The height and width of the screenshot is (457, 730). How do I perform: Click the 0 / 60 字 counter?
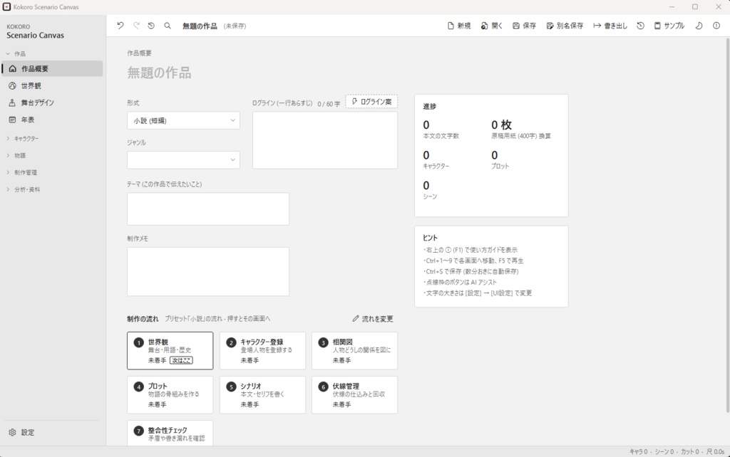pyautogui.click(x=329, y=104)
